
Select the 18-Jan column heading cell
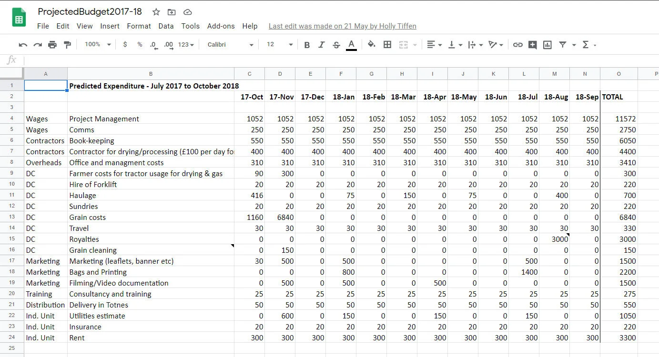click(341, 97)
